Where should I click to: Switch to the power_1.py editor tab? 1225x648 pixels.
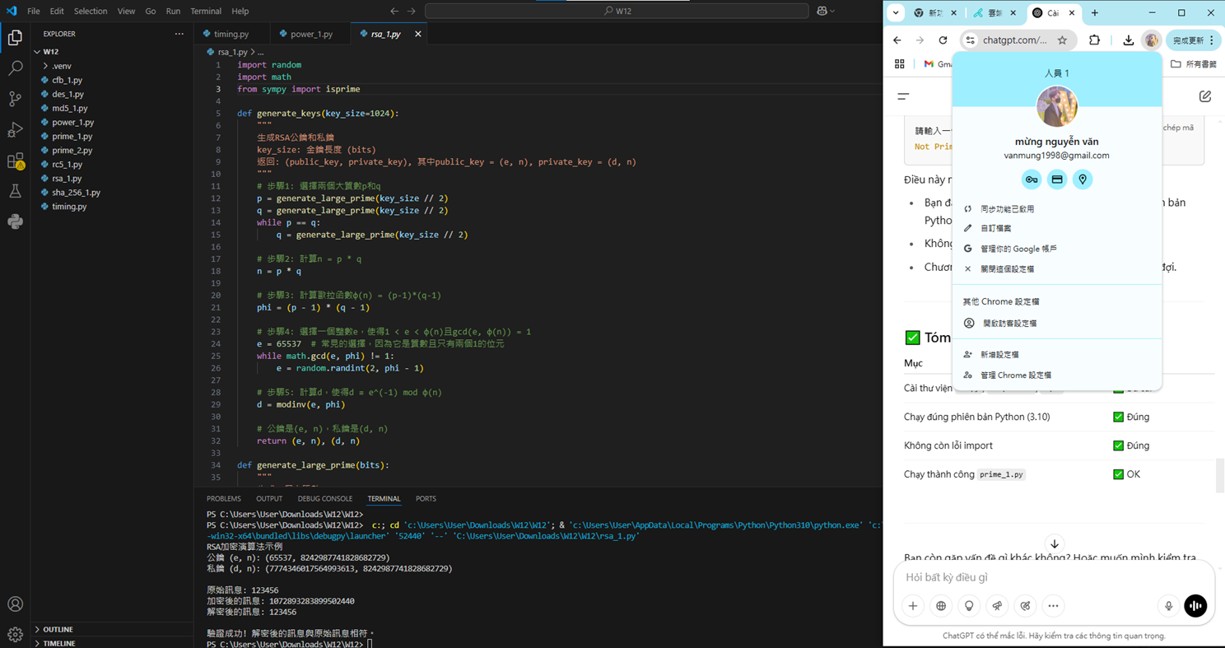tap(311, 34)
